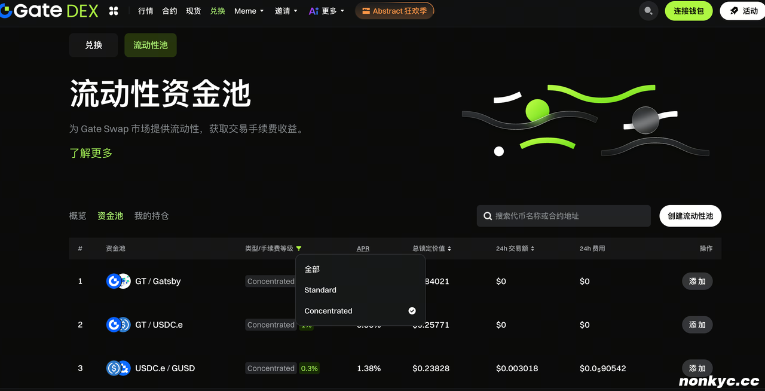Focus the 搜索代币名称或合约地址 search field
765x391 pixels.
coord(564,216)
